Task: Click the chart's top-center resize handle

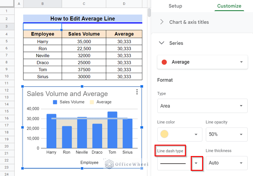Action: pos(82,87)
